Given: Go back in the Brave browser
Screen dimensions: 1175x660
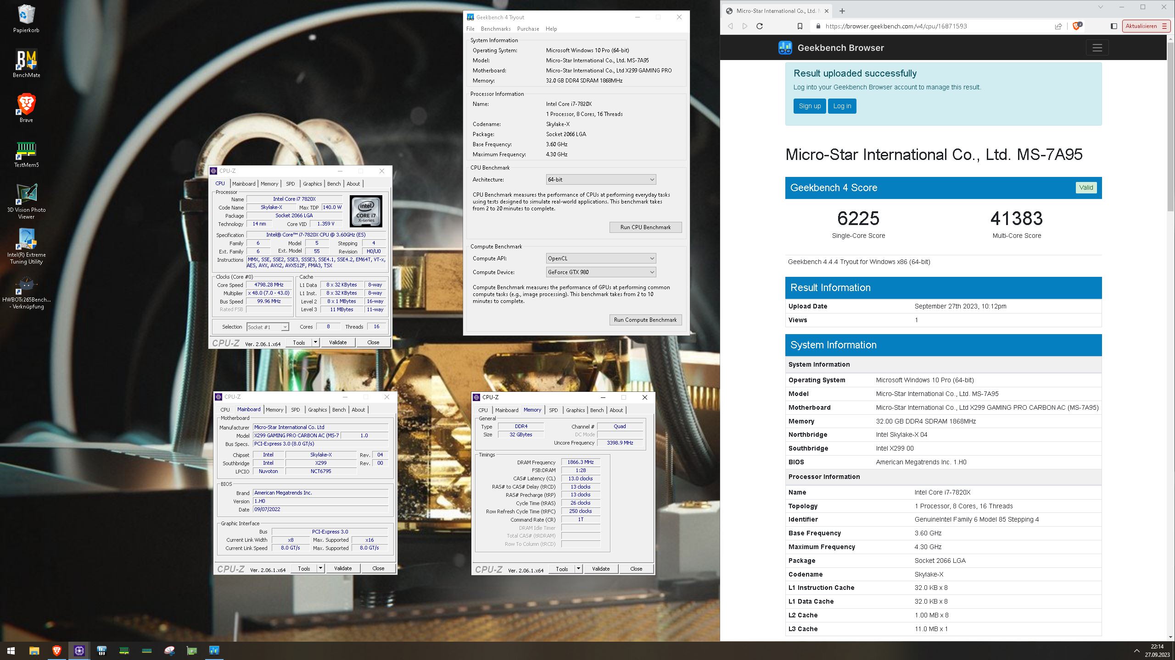Looking at the screenshot, I should (x=730, y=26).
